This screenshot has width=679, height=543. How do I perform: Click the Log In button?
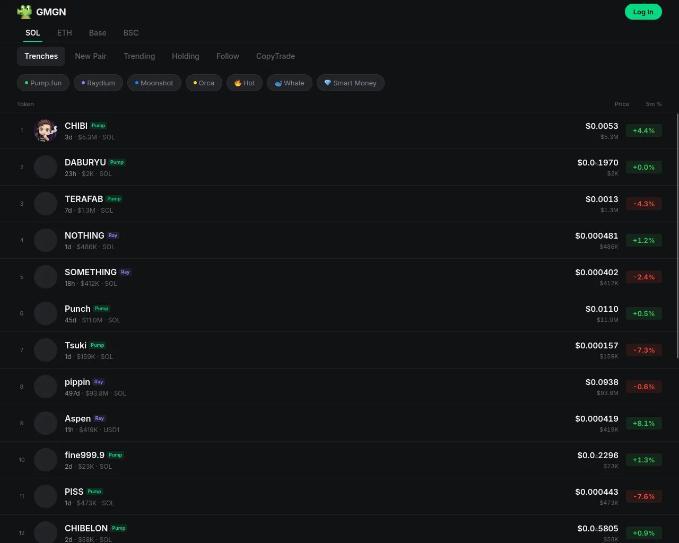[x=643, y=12]
